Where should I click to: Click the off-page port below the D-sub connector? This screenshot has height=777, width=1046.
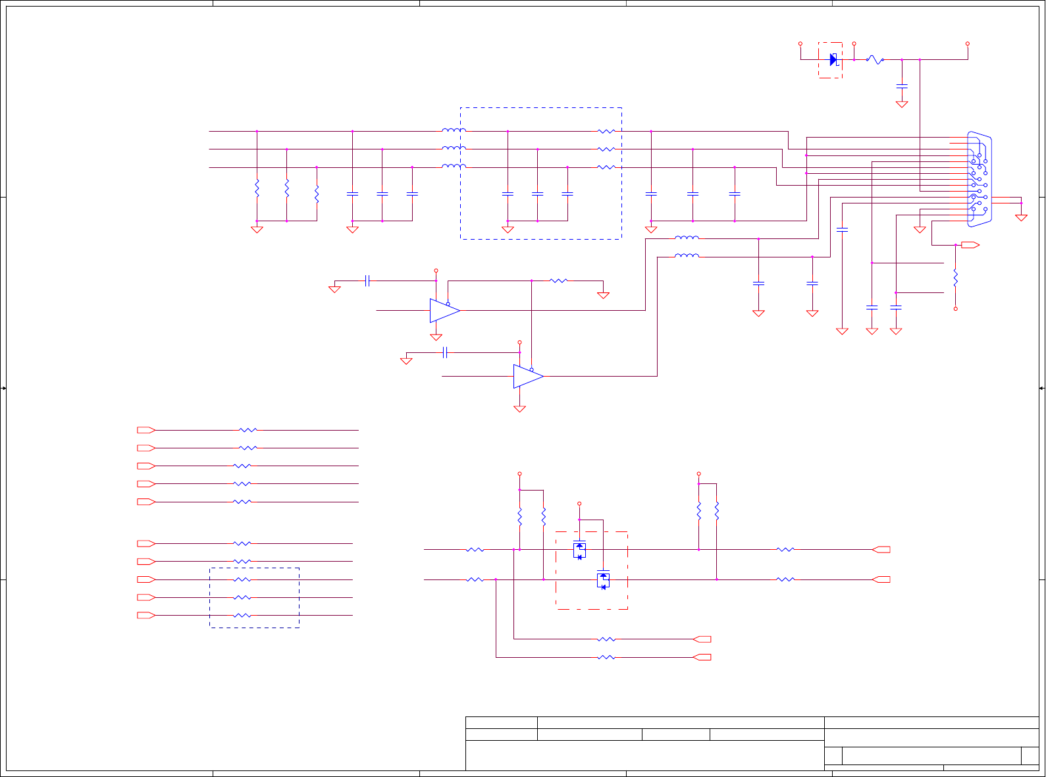click(x=970, y=245)
